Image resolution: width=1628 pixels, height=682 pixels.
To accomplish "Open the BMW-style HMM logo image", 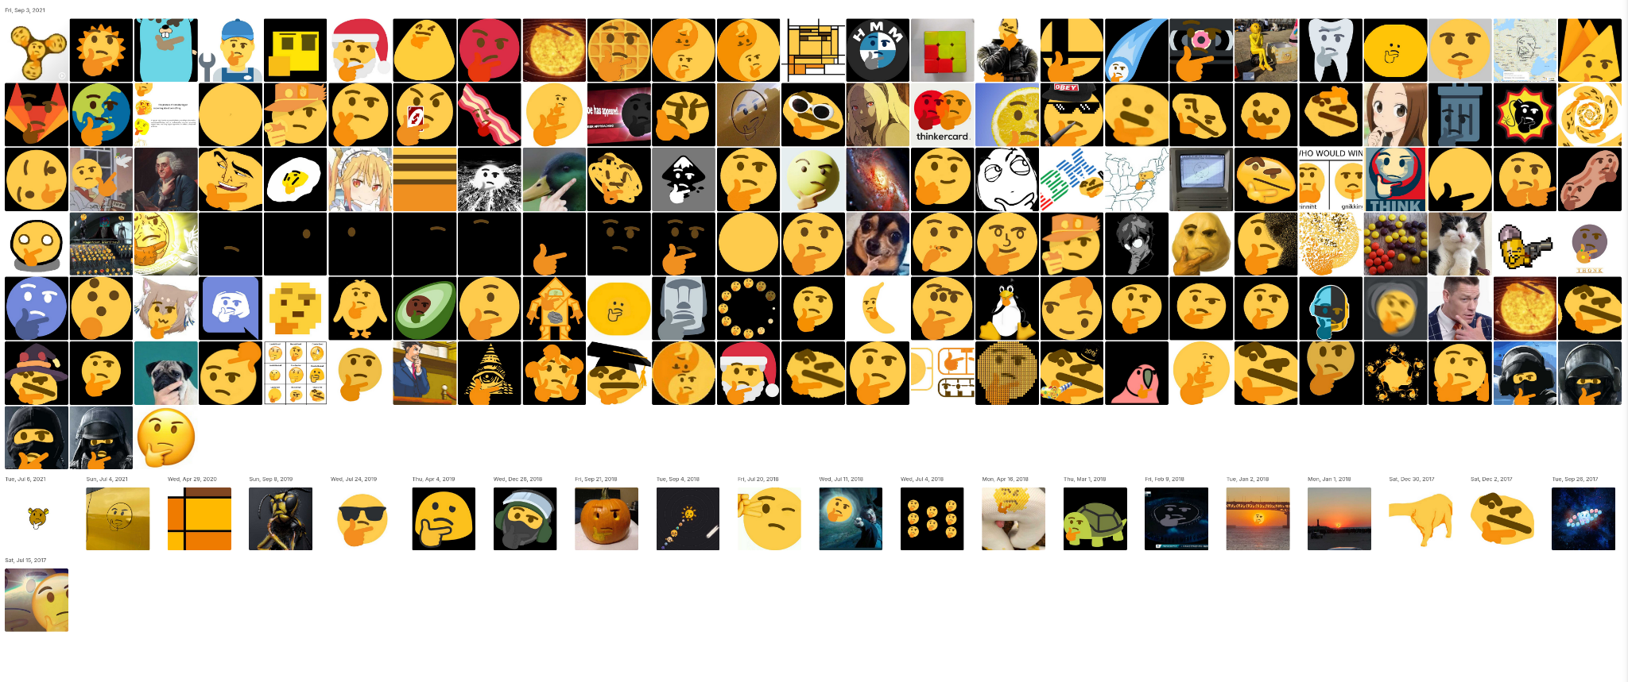I will click(x=878, y=51).
